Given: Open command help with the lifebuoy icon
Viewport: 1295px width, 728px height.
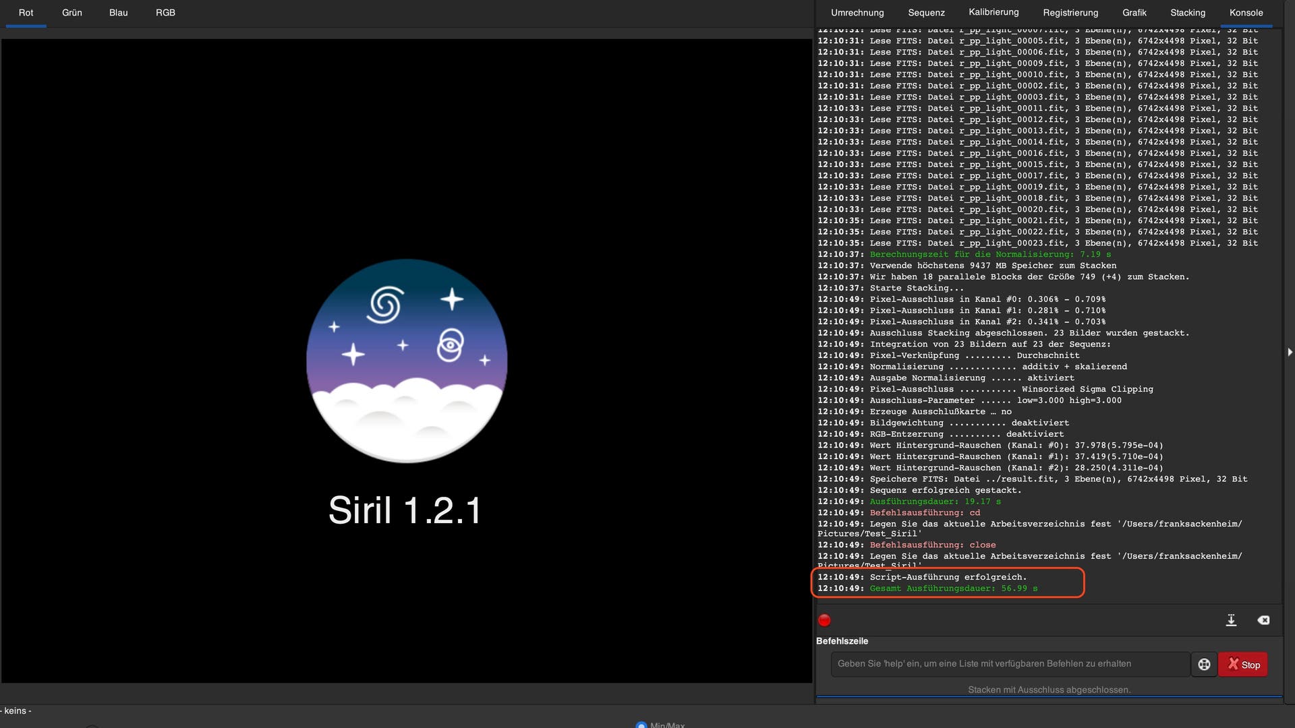Looking at the screenshot, I should tap(1204, 665).
